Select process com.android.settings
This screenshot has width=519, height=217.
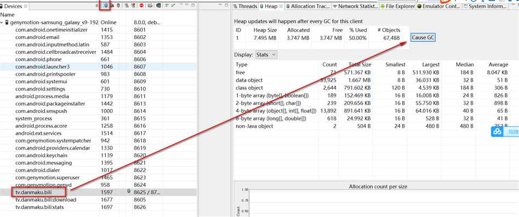[x=98, y=89]
